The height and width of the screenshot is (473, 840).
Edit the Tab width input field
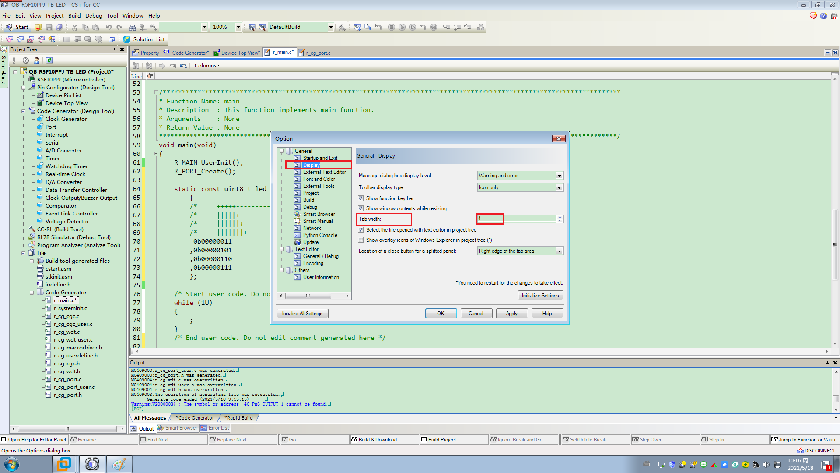click(x=490, y=219)
